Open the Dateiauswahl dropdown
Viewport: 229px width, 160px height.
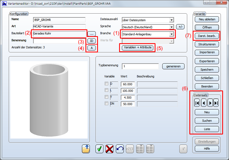pos(171,20)
